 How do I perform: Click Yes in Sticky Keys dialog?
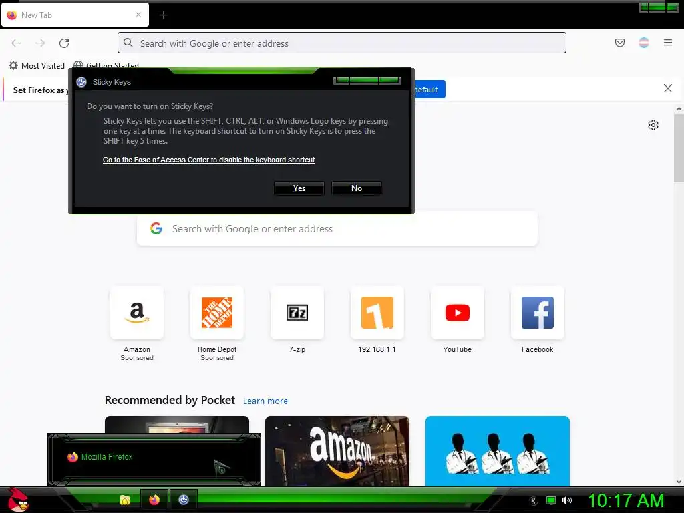pos(299,188)
